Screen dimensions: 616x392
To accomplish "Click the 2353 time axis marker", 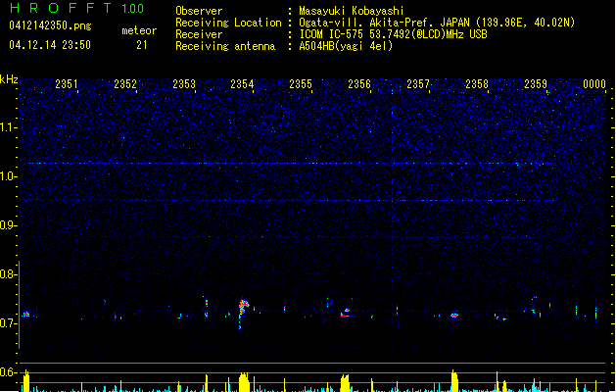I will click(184, 84).
